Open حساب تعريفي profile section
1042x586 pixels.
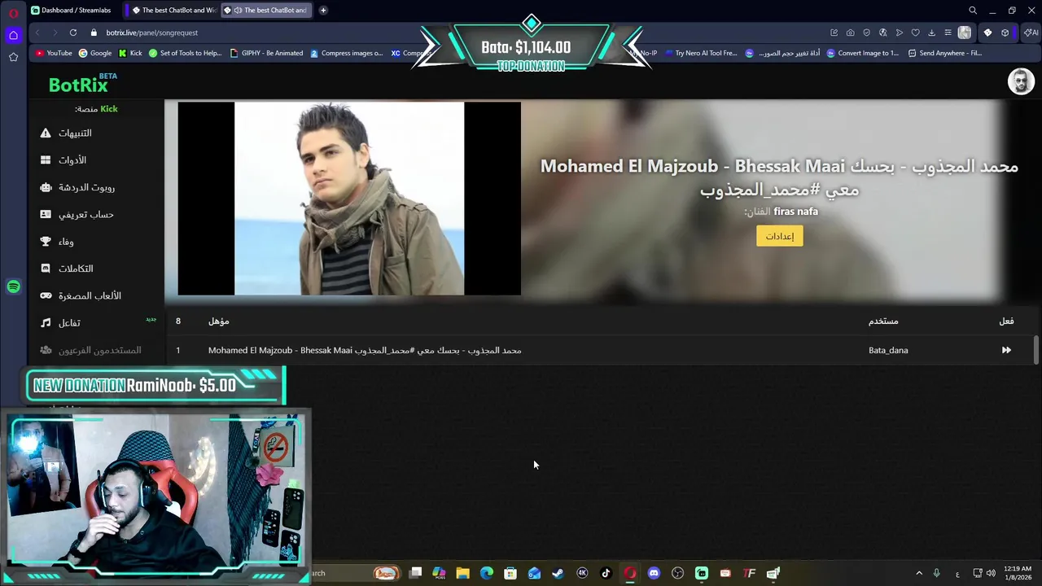coord(77,214)
